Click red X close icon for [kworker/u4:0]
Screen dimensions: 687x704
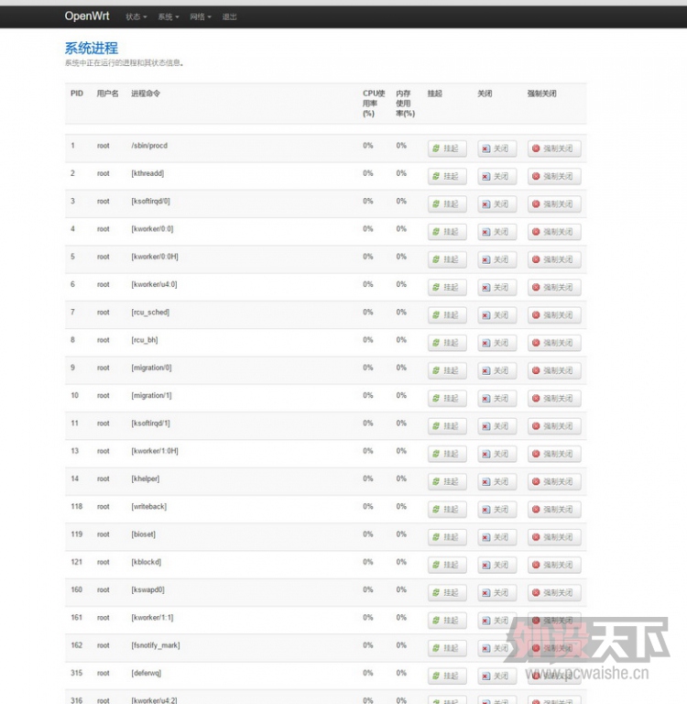click(485, 288)
